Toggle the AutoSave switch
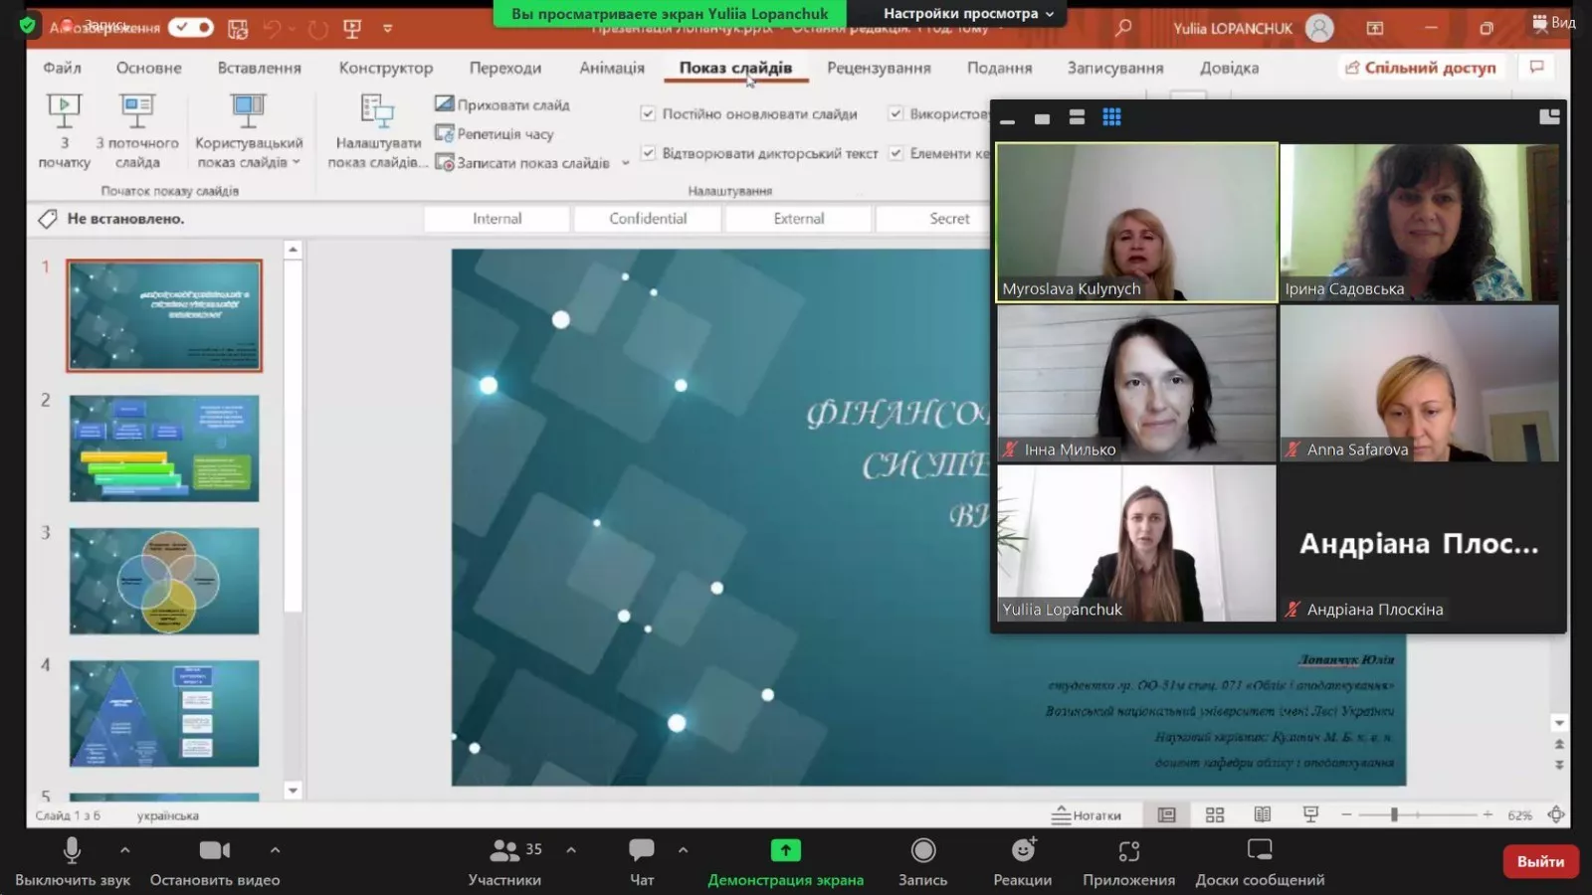 [x=190, y=27]
